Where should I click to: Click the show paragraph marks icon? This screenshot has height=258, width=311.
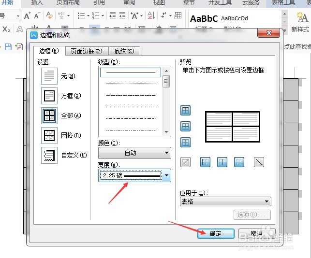[x=163, y=15]
